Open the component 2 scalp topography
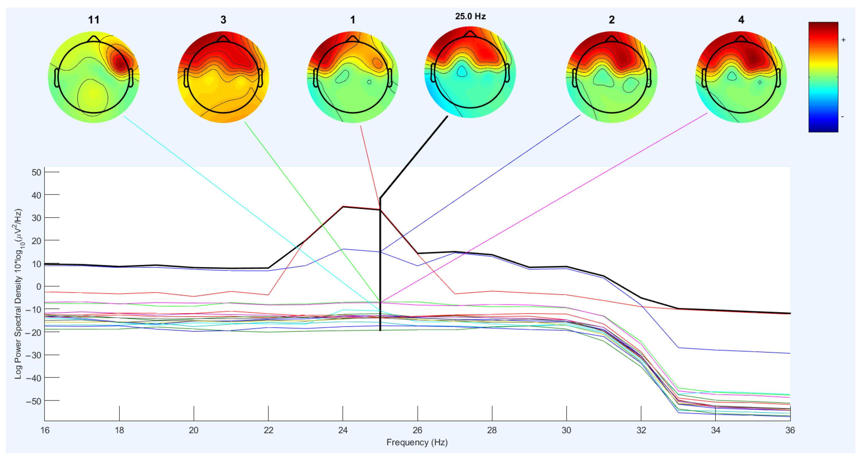This screenshot has width=861, height=460. click(x=611, y=77)
